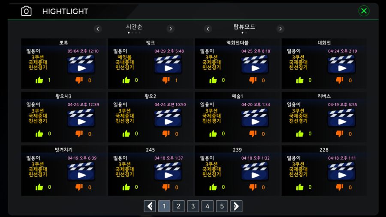The height and width of the screenshot is (217, 386).
Task: Go to page 5 of highlights
Action: tap(222, 206)
